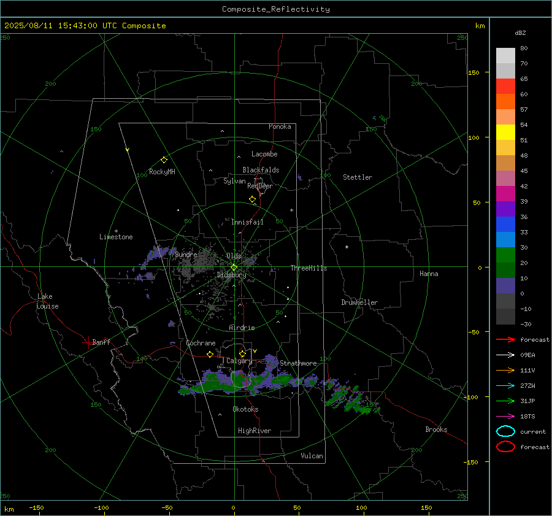
Task: Click the Blackfalds town label
Action: click(x=261, y=170)
